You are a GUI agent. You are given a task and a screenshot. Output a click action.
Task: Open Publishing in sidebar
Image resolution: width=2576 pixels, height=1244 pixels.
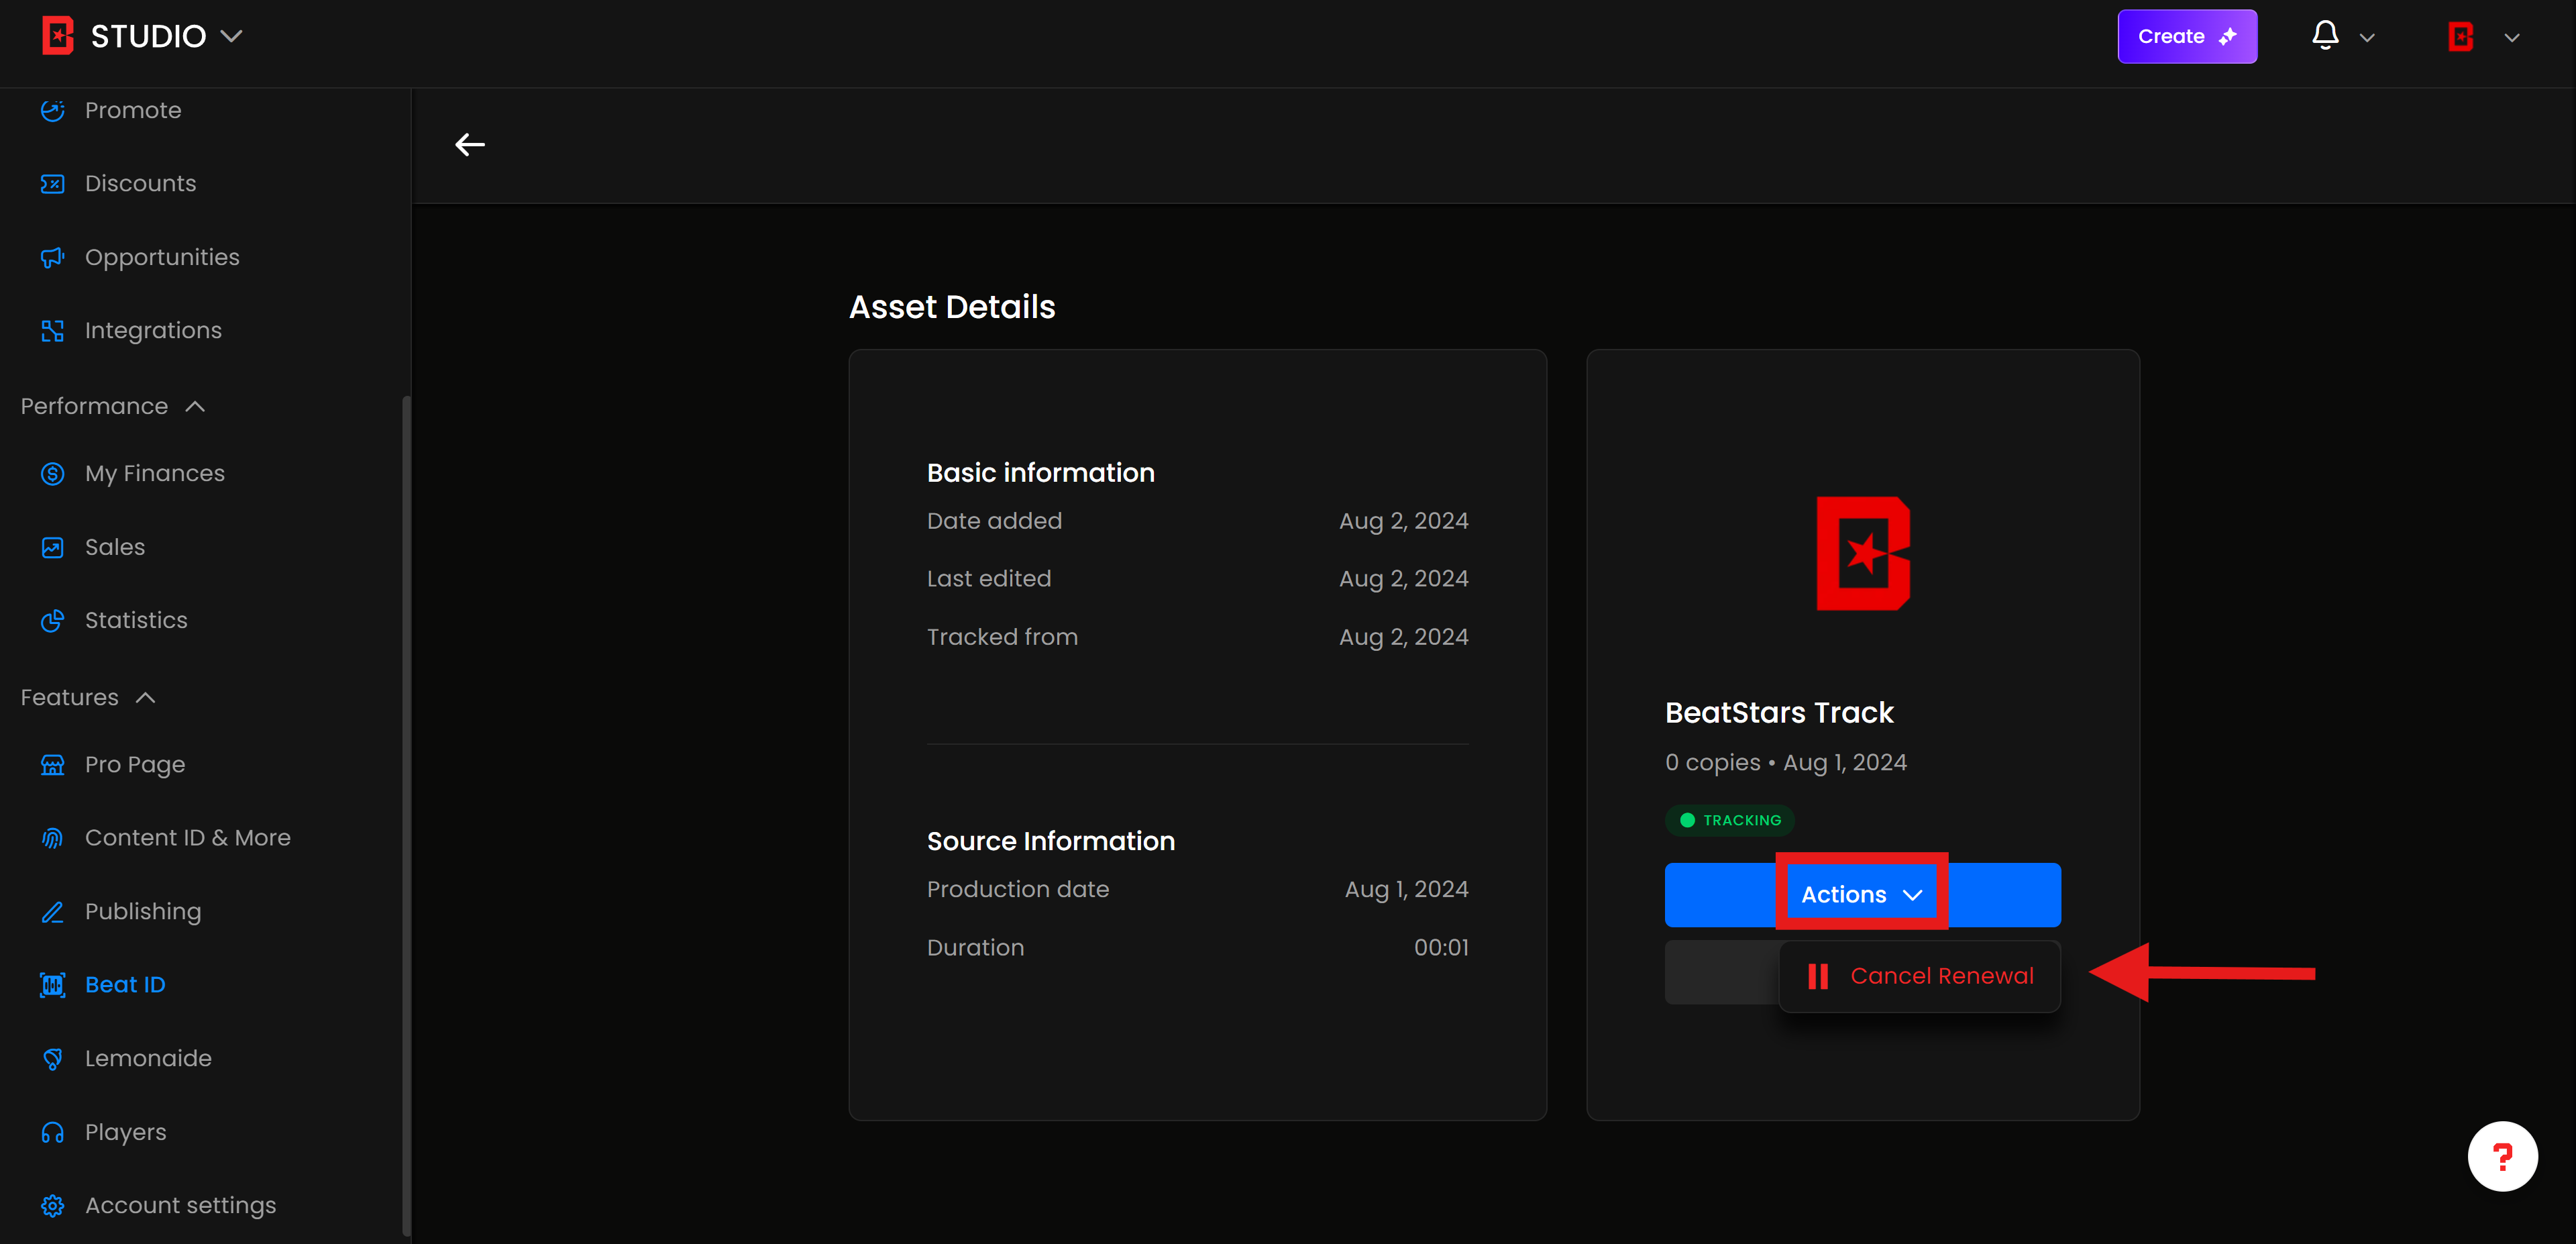(143, 912)
